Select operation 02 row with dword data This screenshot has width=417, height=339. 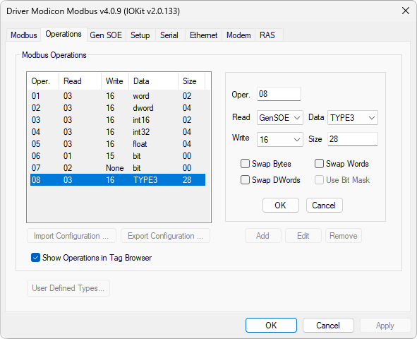click(118, 108)
